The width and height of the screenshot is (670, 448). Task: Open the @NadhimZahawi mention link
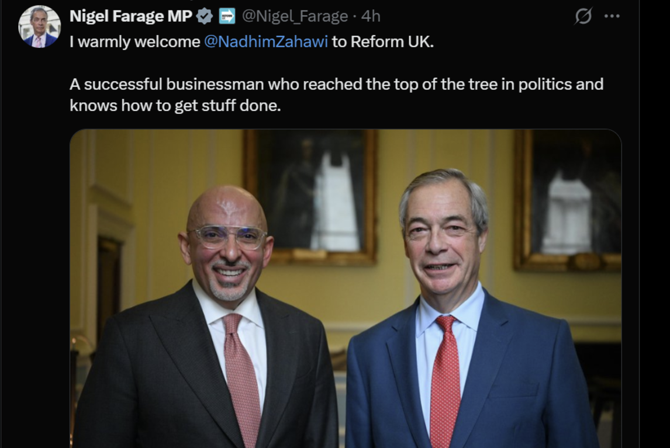(265, 43)
